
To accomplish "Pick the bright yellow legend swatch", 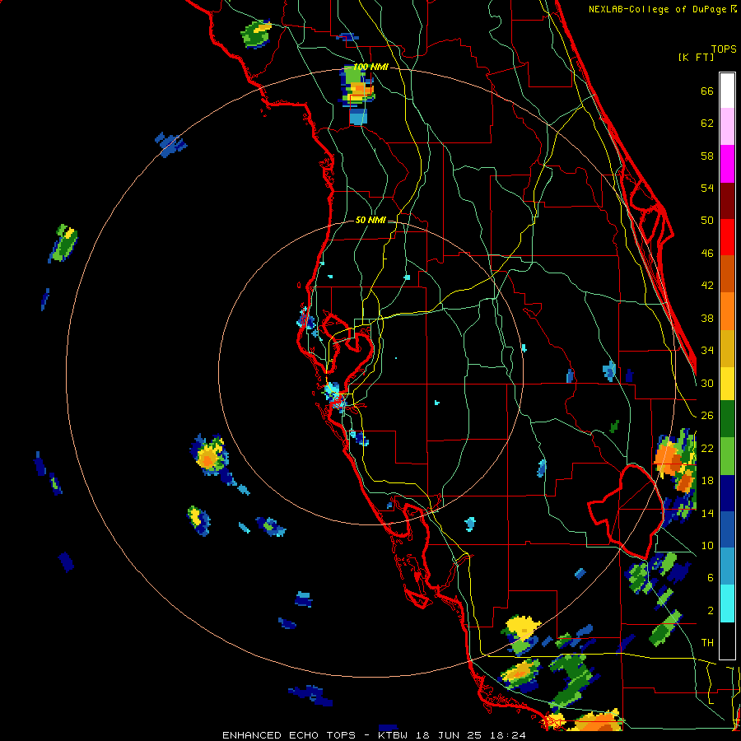I will [727, 384].
